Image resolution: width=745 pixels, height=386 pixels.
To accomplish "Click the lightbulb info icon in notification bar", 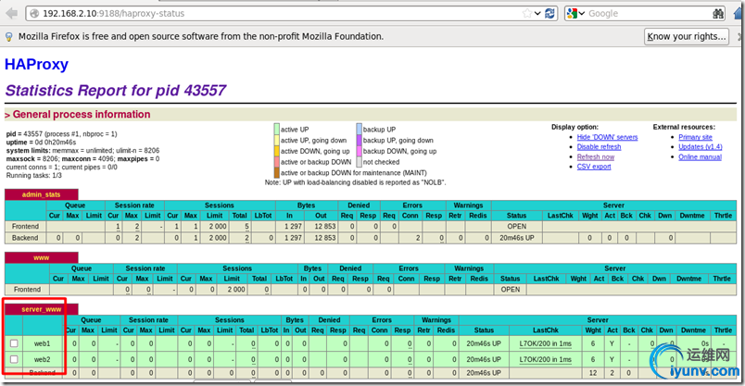I will tap(8, 36).
